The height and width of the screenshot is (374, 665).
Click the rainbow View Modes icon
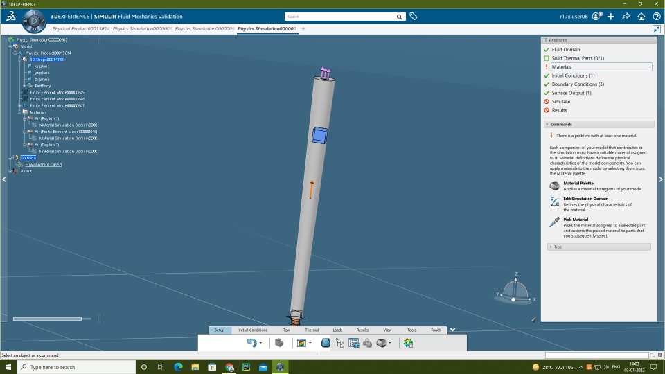[301, 343]
